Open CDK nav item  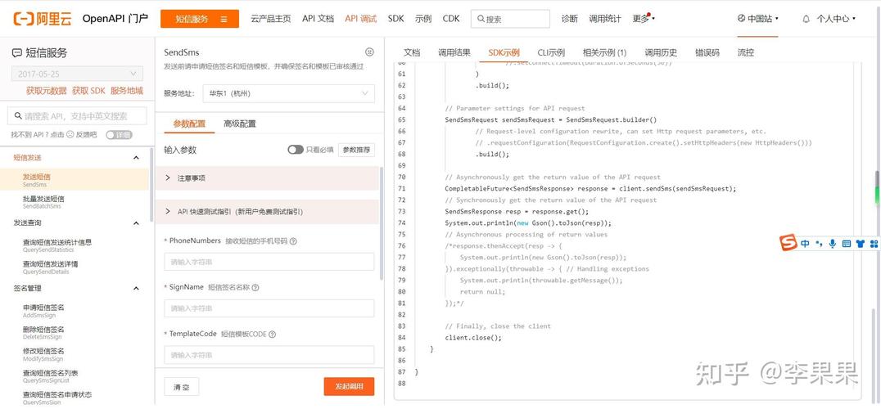tap(451, 19)
